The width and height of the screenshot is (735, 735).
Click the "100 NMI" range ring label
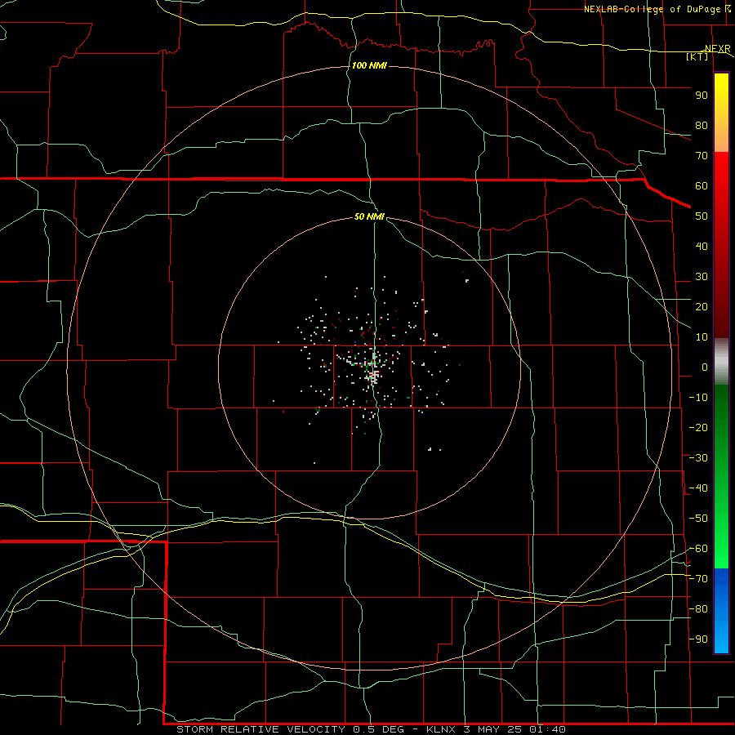pos(369,65)
